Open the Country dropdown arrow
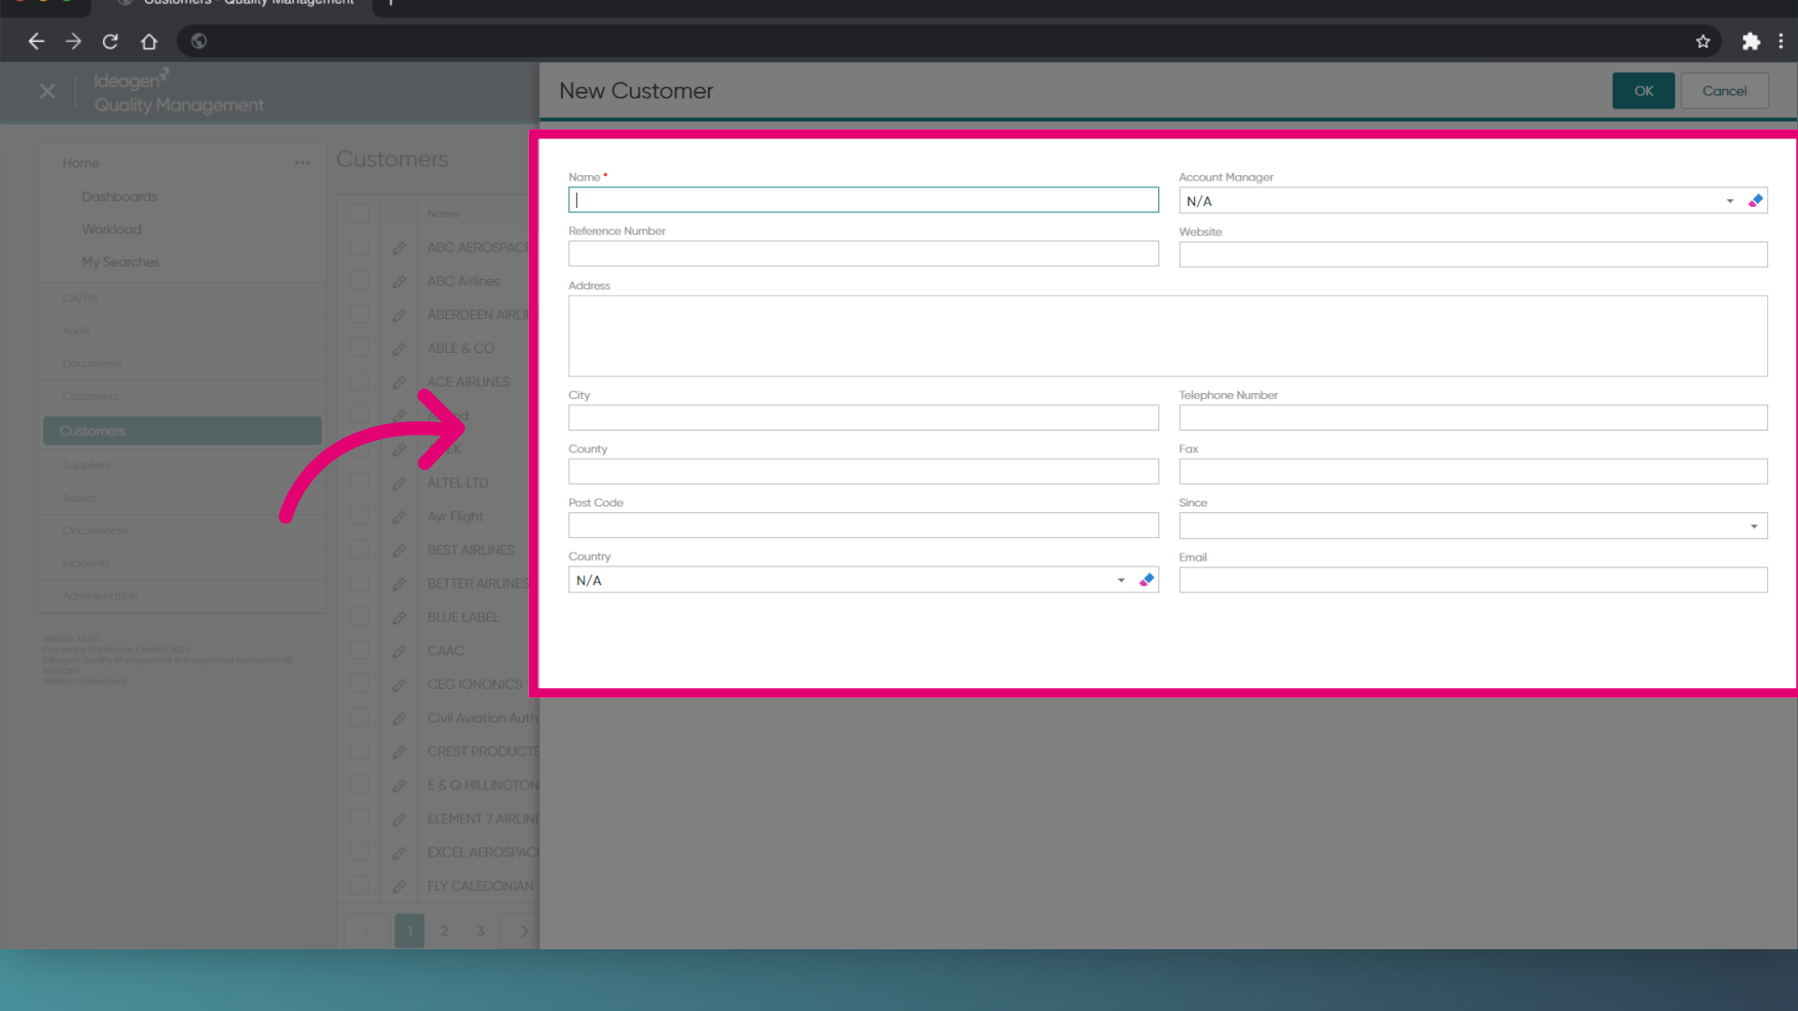Viewport: 1798px width, 1011px height. point(1121,580)
